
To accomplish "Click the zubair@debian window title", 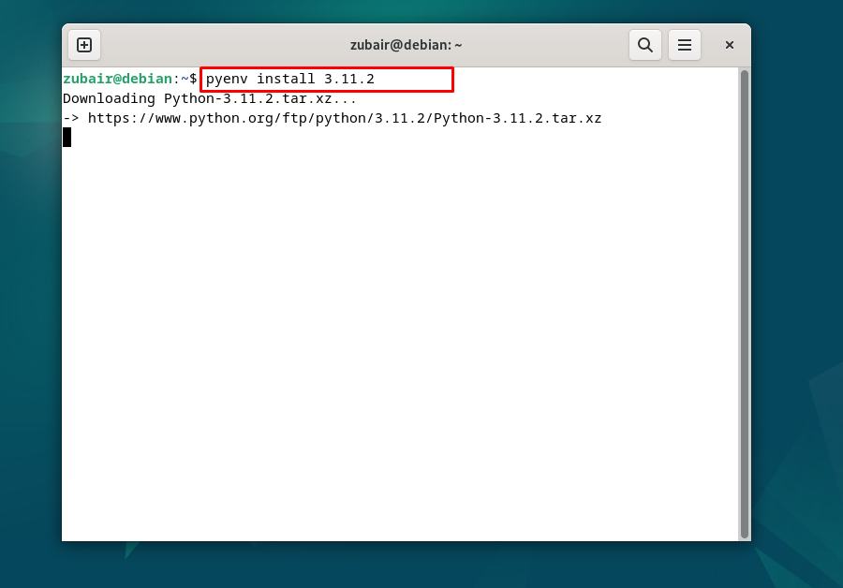I will (406, 45).
